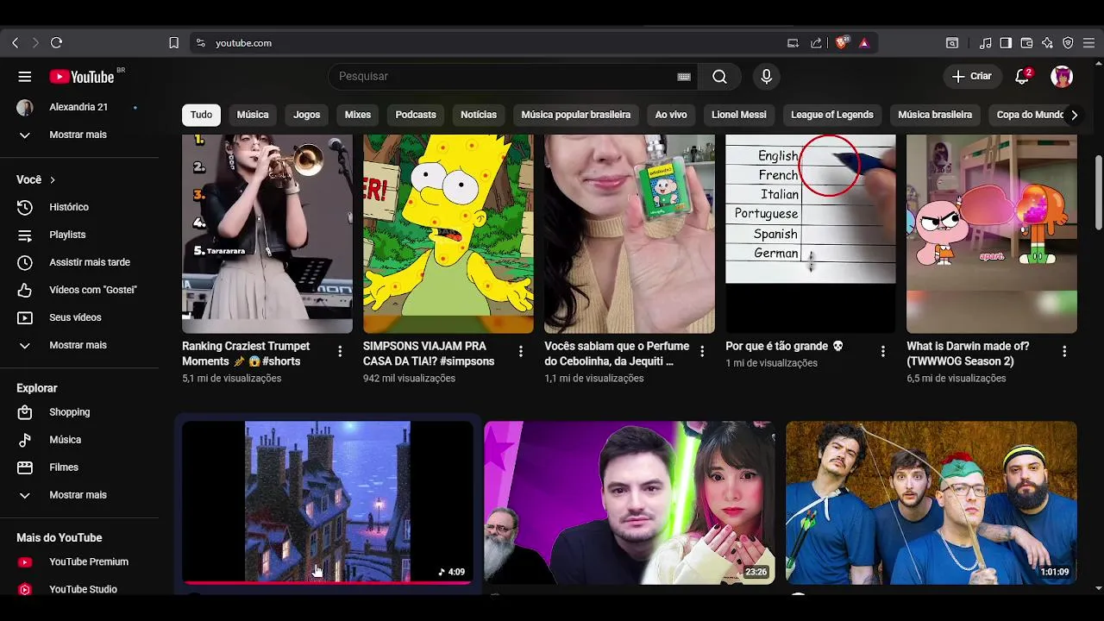Open options menu for SIMPSONS VIAJAM video
Image resolution: width=1104 pixels, height=621 pixels.
521,351
